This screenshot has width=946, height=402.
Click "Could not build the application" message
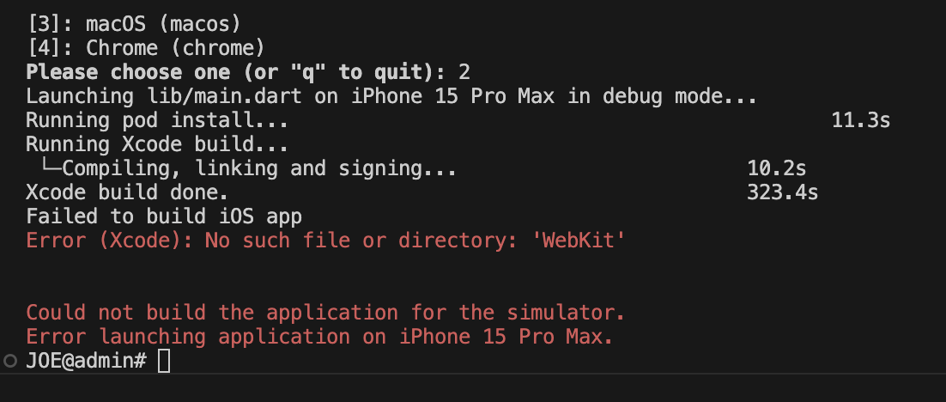pyautogui.click(x=325, y=313)
